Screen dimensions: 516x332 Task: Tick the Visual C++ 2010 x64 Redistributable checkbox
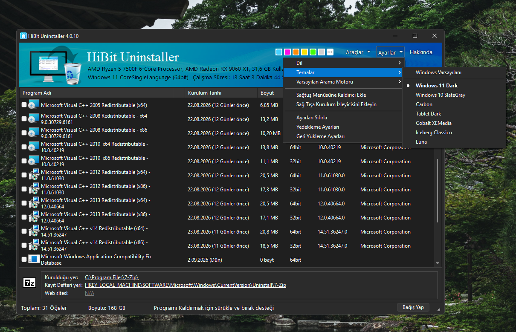[x=24, y=147]
